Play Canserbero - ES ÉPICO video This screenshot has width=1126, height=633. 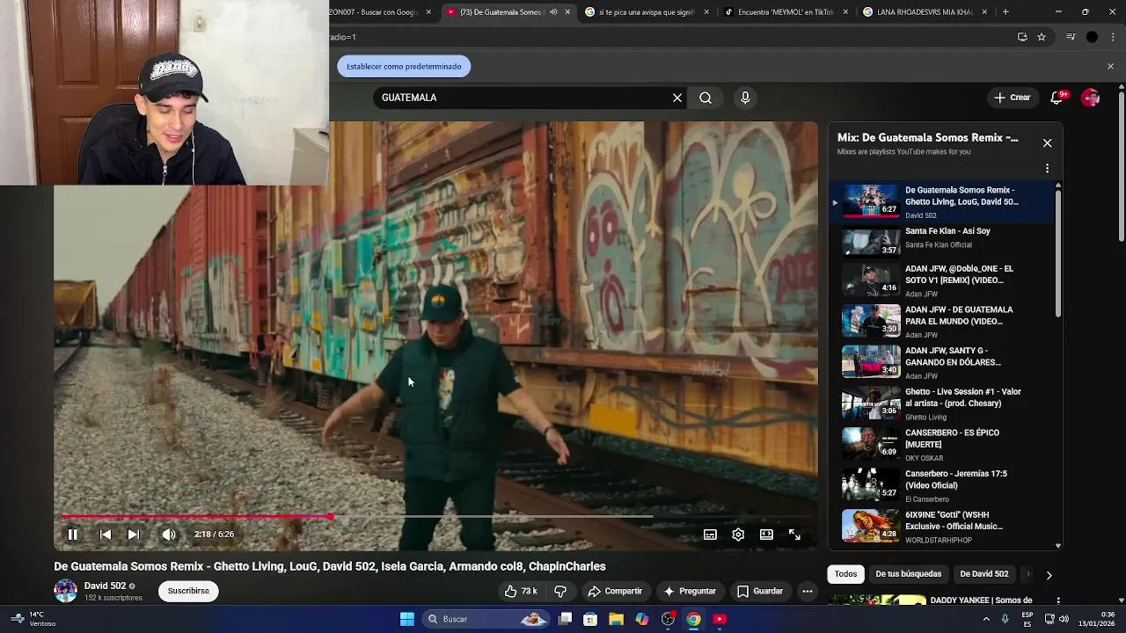(x=941, y=445)
